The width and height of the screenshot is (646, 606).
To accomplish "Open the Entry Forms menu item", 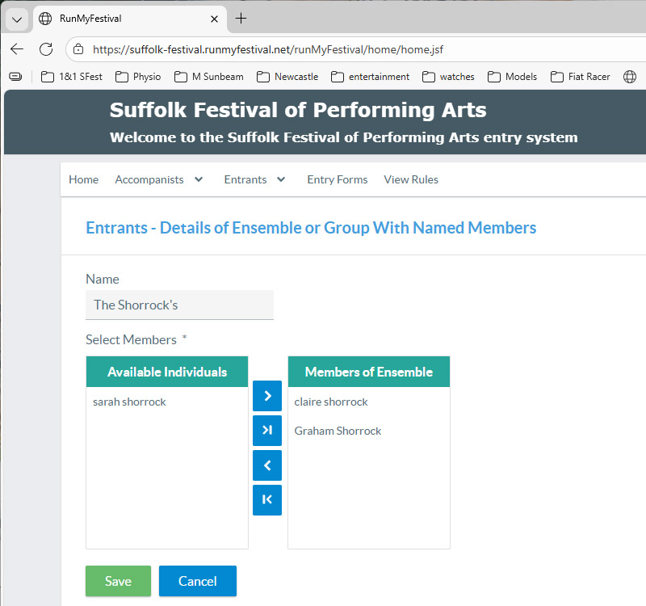I will pyautogui.click(x=337, y=179).
